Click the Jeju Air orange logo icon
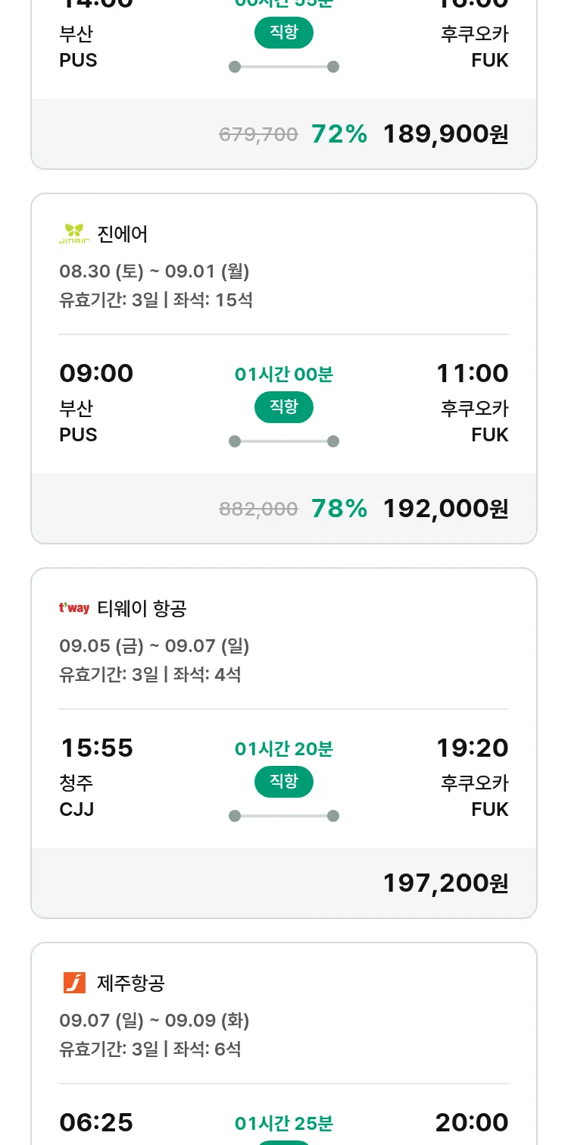 pos(74,983)
